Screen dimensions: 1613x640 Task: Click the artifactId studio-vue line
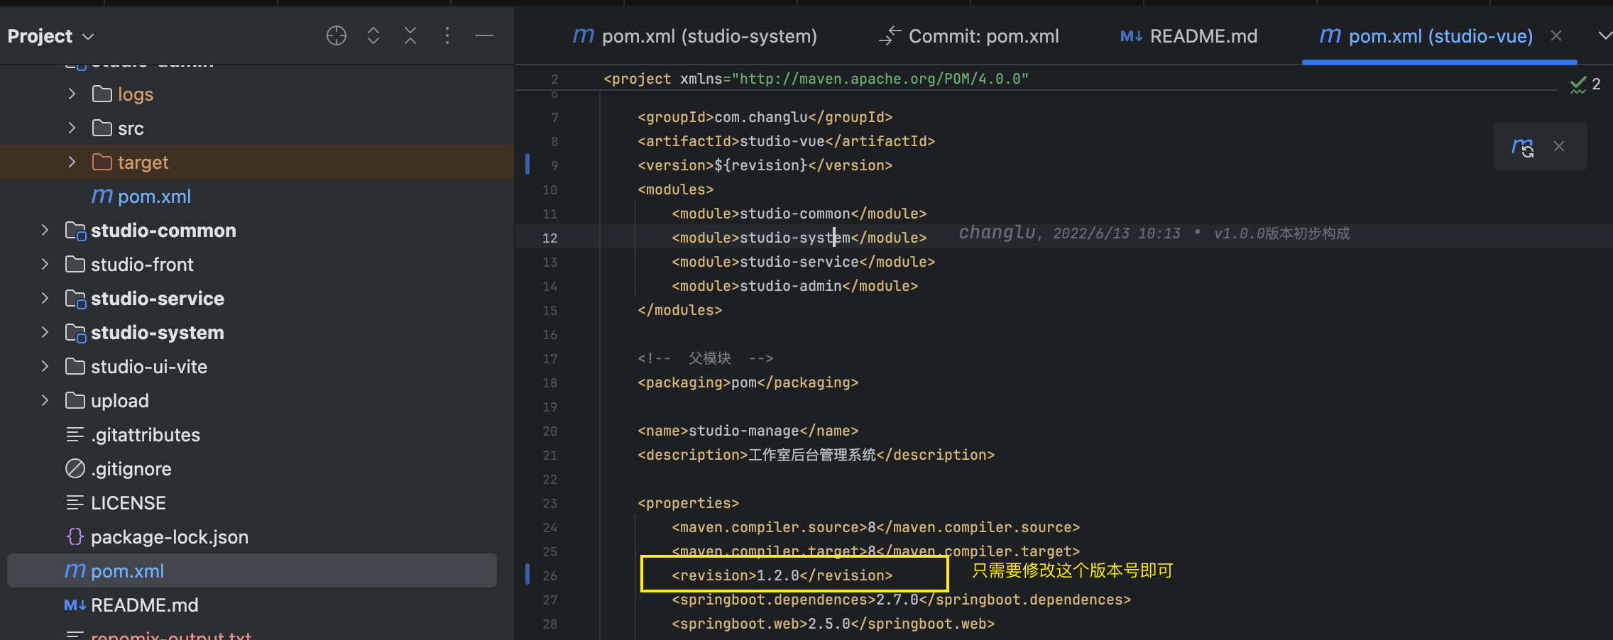pos(787,141)
